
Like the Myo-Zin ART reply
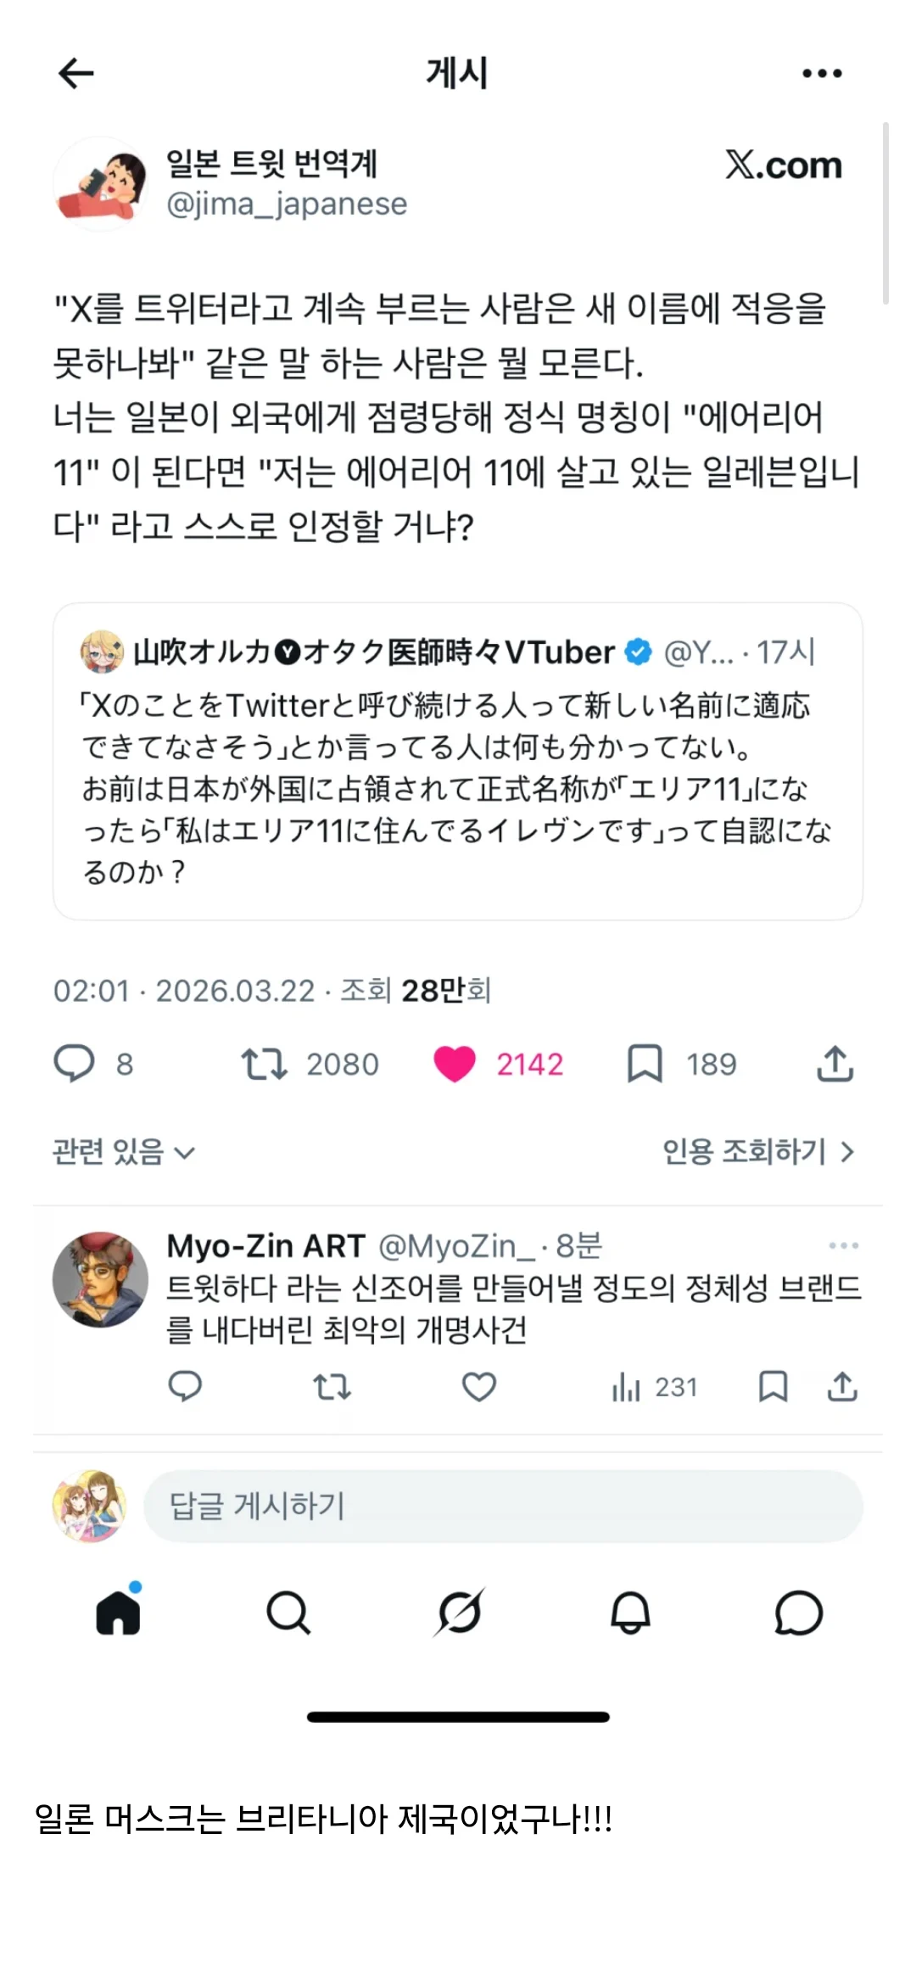[479, 1387]
